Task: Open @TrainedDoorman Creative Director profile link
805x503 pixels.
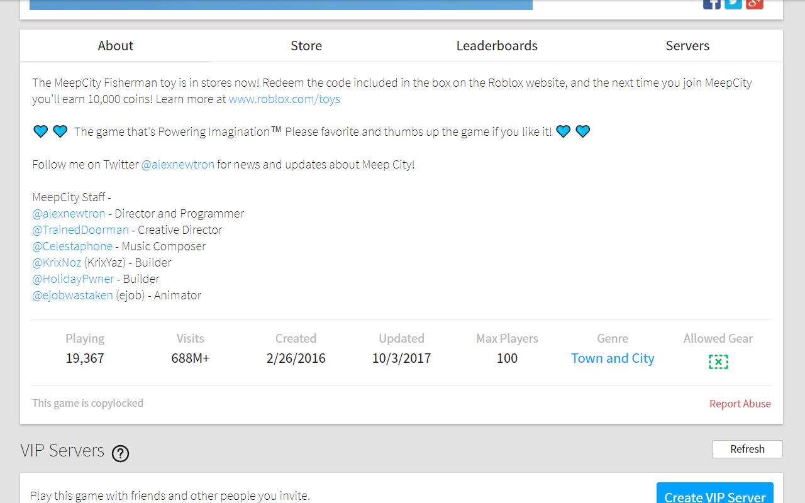Action: click(80, 230)
